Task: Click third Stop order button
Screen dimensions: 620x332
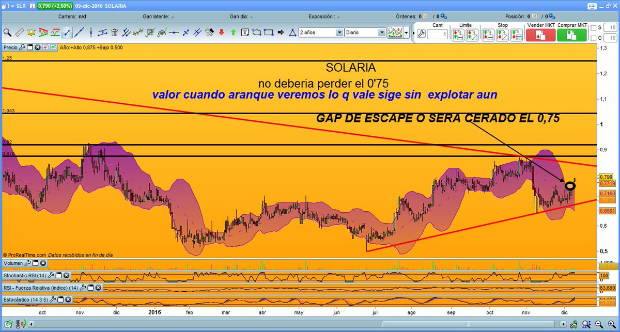Action: point(516,35)
